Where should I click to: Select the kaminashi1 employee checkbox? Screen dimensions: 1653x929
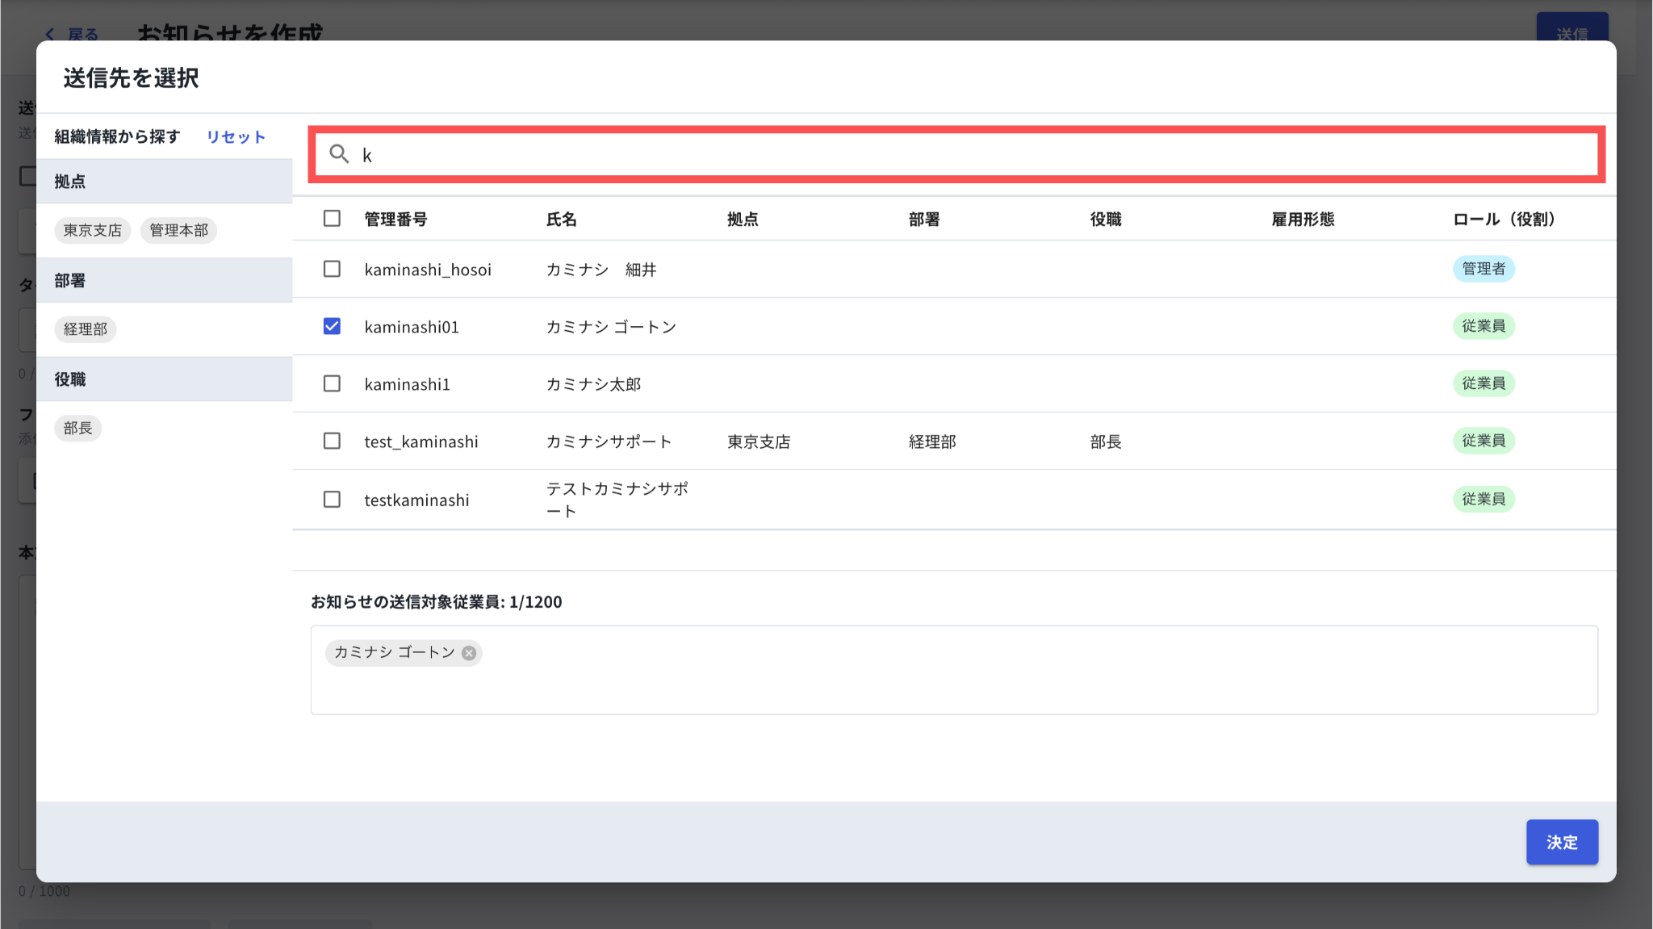(x=332, y=383)
